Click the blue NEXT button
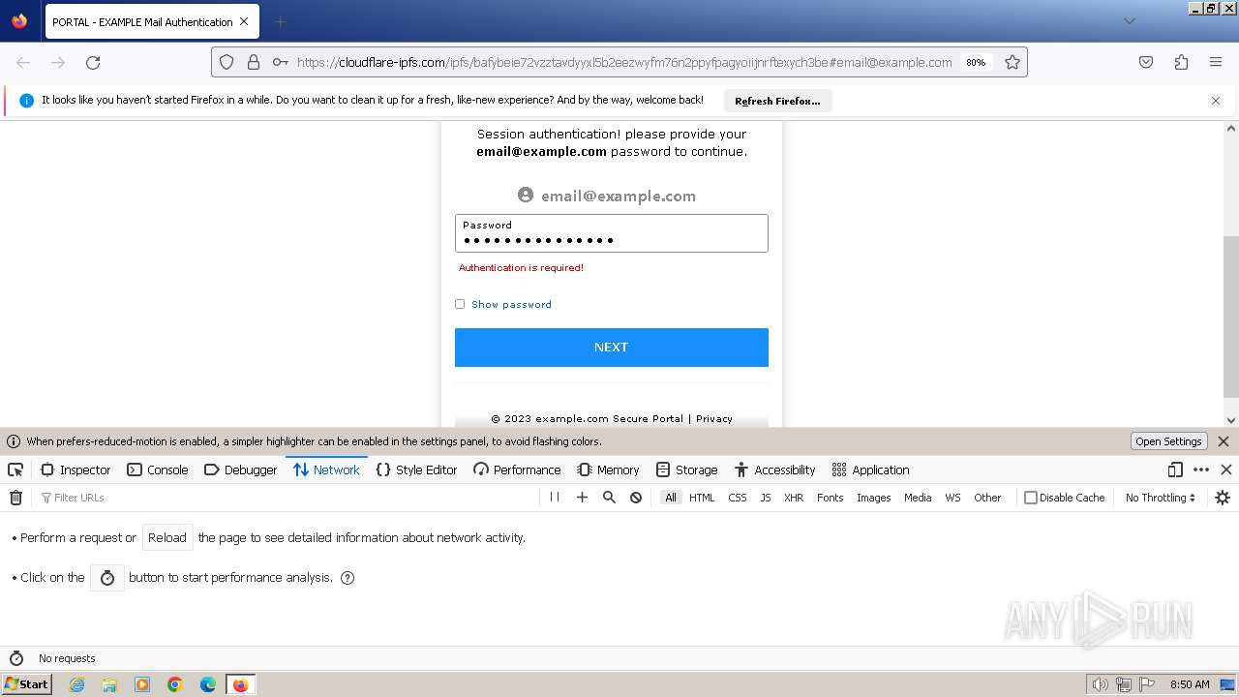This screenshot has width=1239, height=697. coord(612,348)
